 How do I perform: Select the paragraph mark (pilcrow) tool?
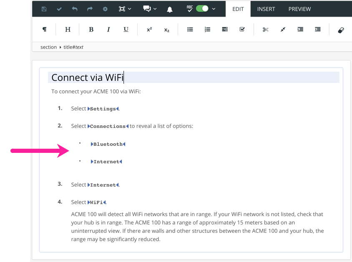(45, 29)
